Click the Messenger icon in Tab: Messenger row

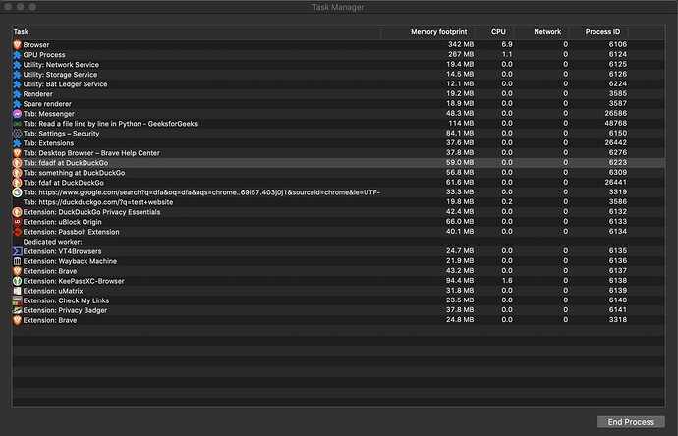click(x=17, y=114)
